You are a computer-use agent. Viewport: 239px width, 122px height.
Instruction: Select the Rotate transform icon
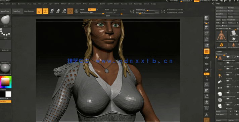pyautogui.click(x=64, y=11)
